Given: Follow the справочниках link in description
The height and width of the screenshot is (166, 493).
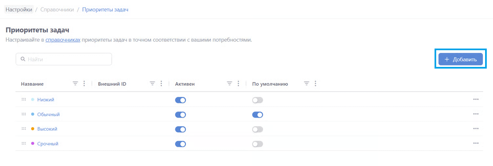Looking at the screenshot, I should tap(63, 40).
